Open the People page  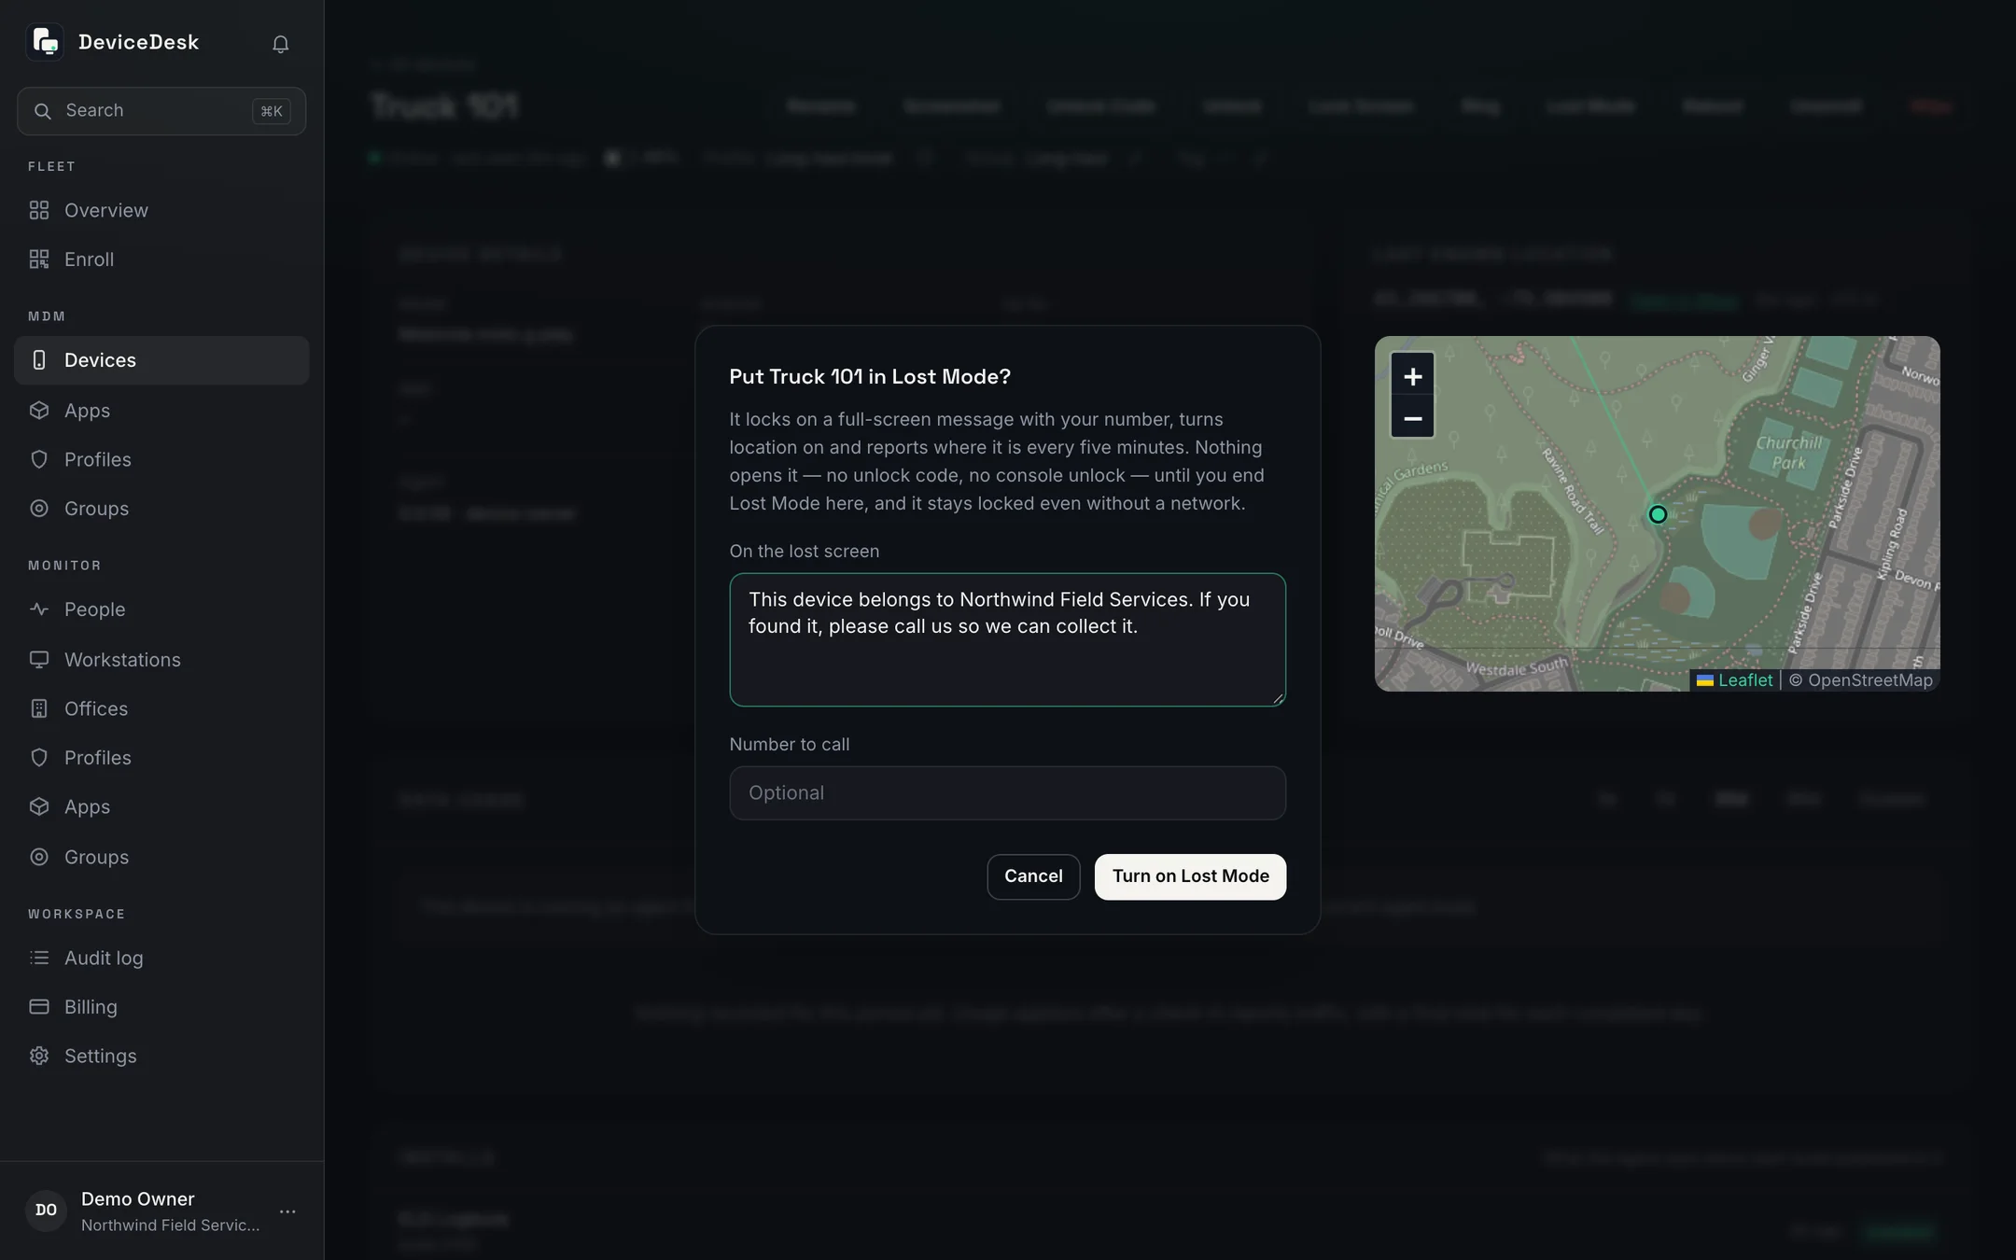coord(161,609)
